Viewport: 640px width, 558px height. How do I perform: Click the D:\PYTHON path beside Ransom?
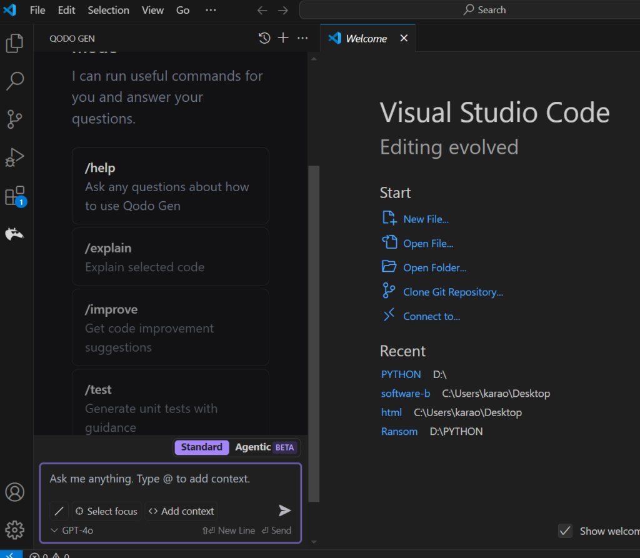coord(456,431)
